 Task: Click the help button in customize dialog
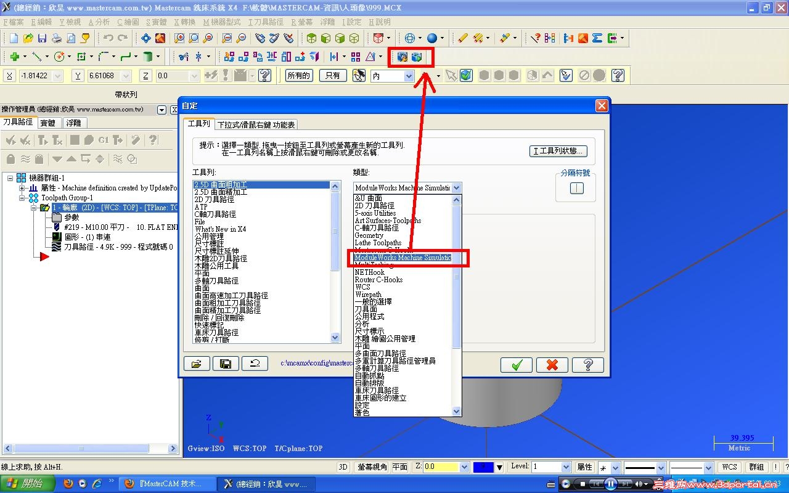587,365
